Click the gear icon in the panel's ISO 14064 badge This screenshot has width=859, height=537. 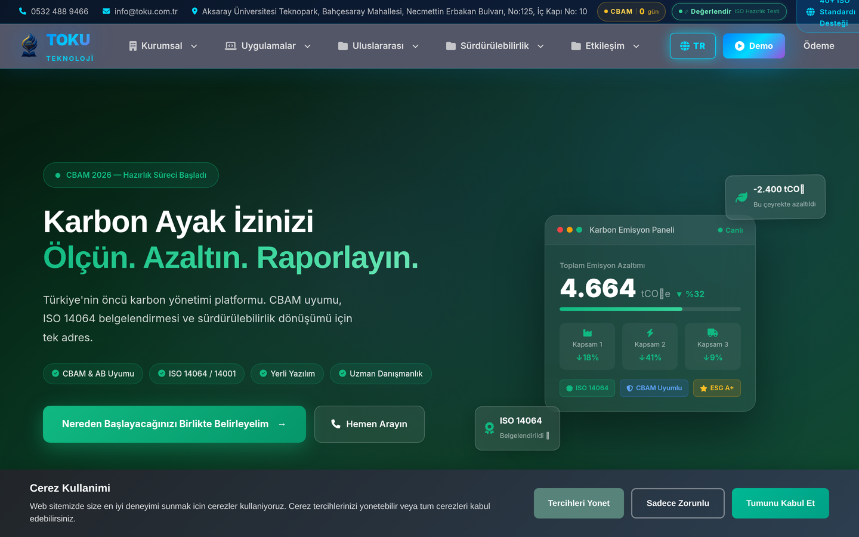click(570, 388)
